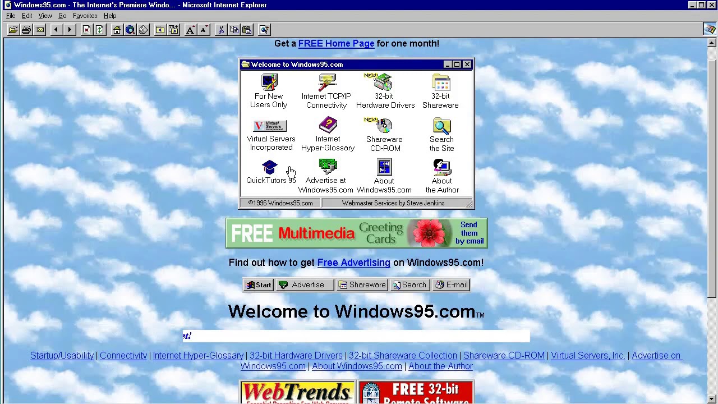Open the View menu
The height and width of the screenshot is (404, 718).
(x=45, y=16)
